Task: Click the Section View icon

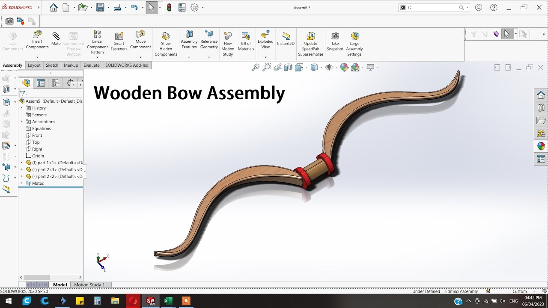Action: point(288,67)
